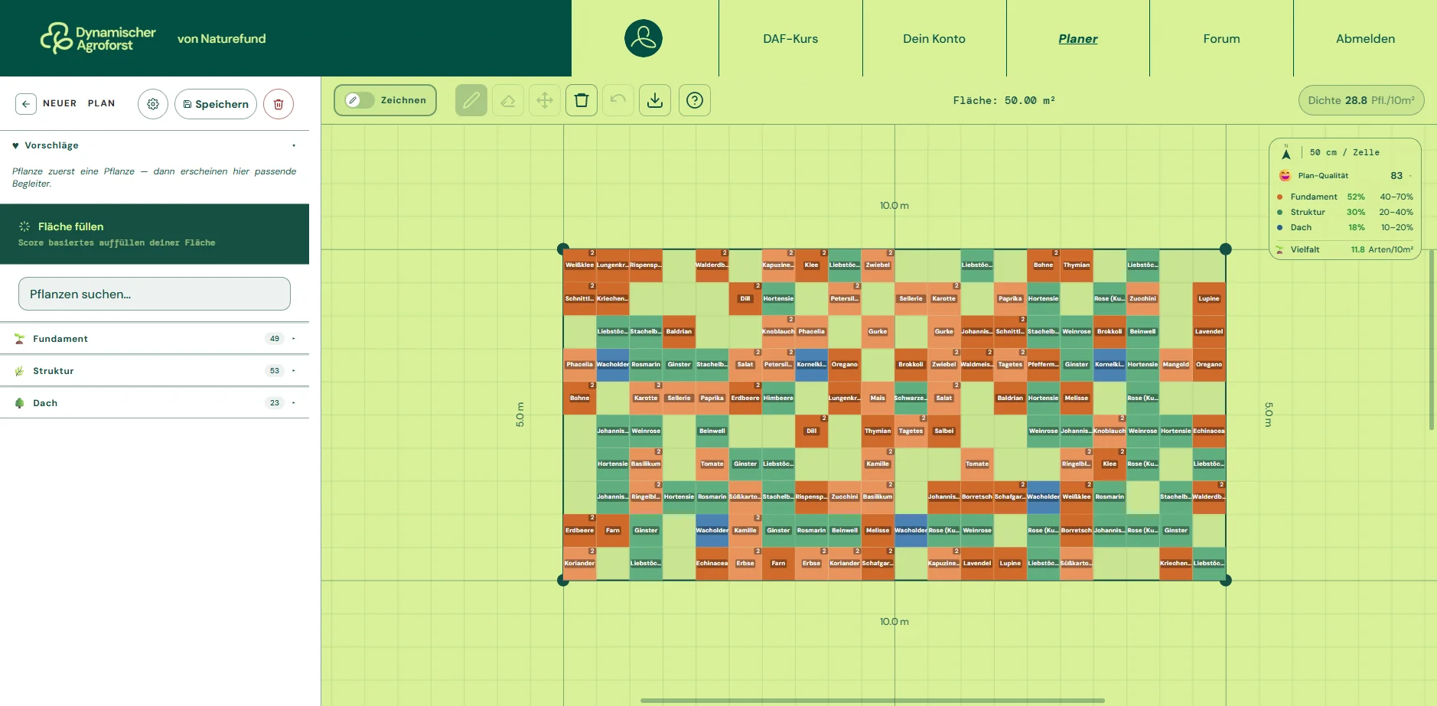Select the Mangold plant cell
This screenshot has height=706, width=1437.
tap(1175, 365)
